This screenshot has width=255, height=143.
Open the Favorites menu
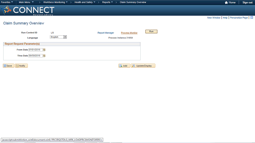point(7,2)
